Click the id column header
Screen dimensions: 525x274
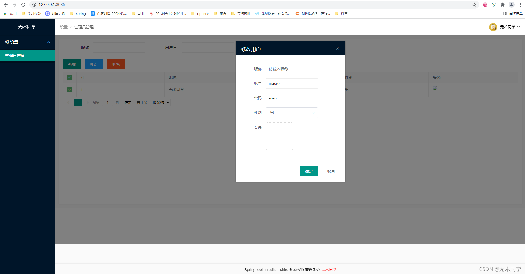coord(82,77)
